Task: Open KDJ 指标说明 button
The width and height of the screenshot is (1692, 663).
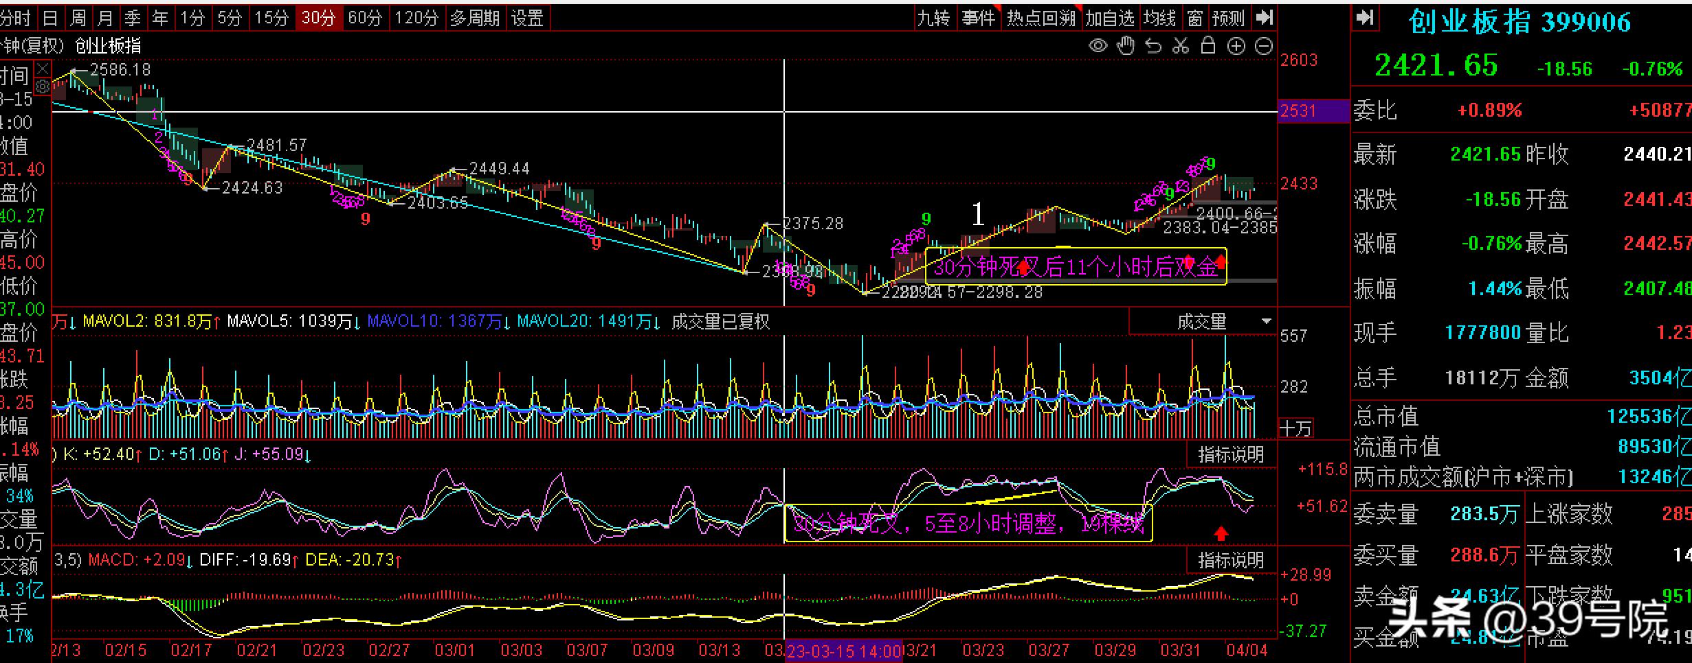Action: [1230, 454]
